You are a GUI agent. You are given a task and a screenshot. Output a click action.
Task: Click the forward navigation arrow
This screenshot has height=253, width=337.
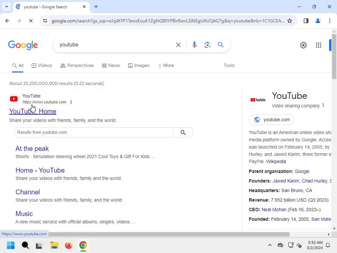pyautogui.click(x=19, y=21)
